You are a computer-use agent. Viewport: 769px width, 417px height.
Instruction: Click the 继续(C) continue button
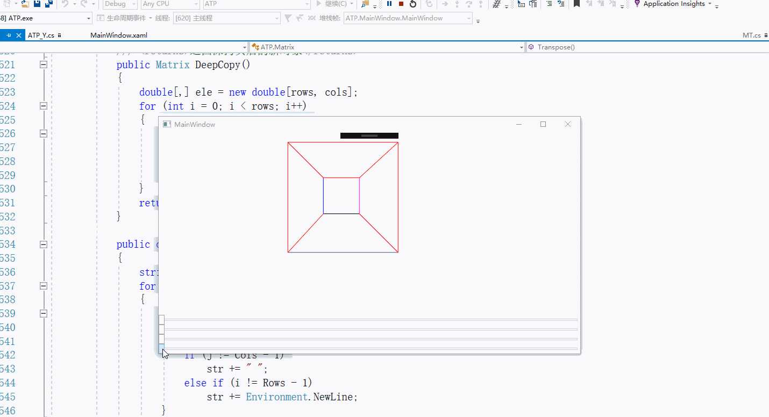332,4
